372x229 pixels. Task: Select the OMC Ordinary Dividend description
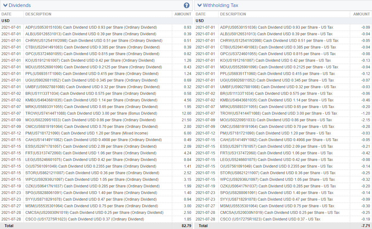(x=92, y=127)
